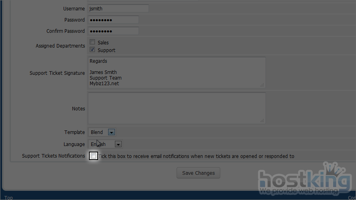Enable the Sales department checkbox
Screen dimensions: 356x200
coord(93,42)
